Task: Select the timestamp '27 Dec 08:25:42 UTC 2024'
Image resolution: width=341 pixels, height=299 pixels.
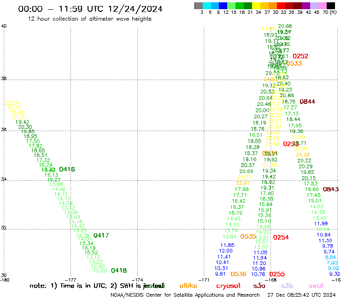Action: click(x=301, y=295)
